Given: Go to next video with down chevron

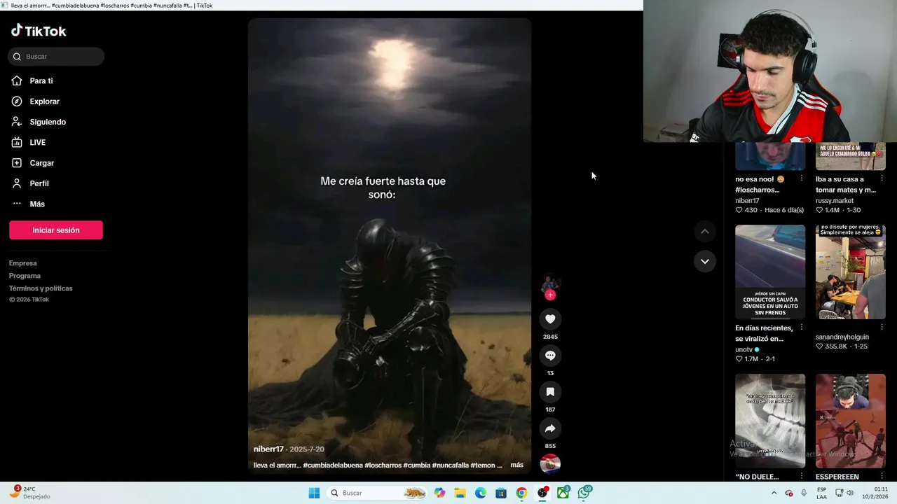Looking at the screenshot, I should coord(705,261).
